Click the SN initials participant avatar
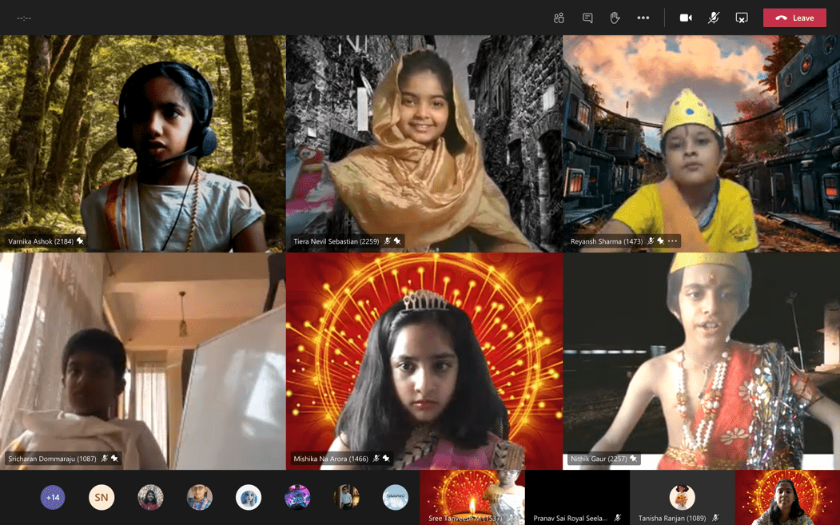840x525 pixels. pos(102,497)
